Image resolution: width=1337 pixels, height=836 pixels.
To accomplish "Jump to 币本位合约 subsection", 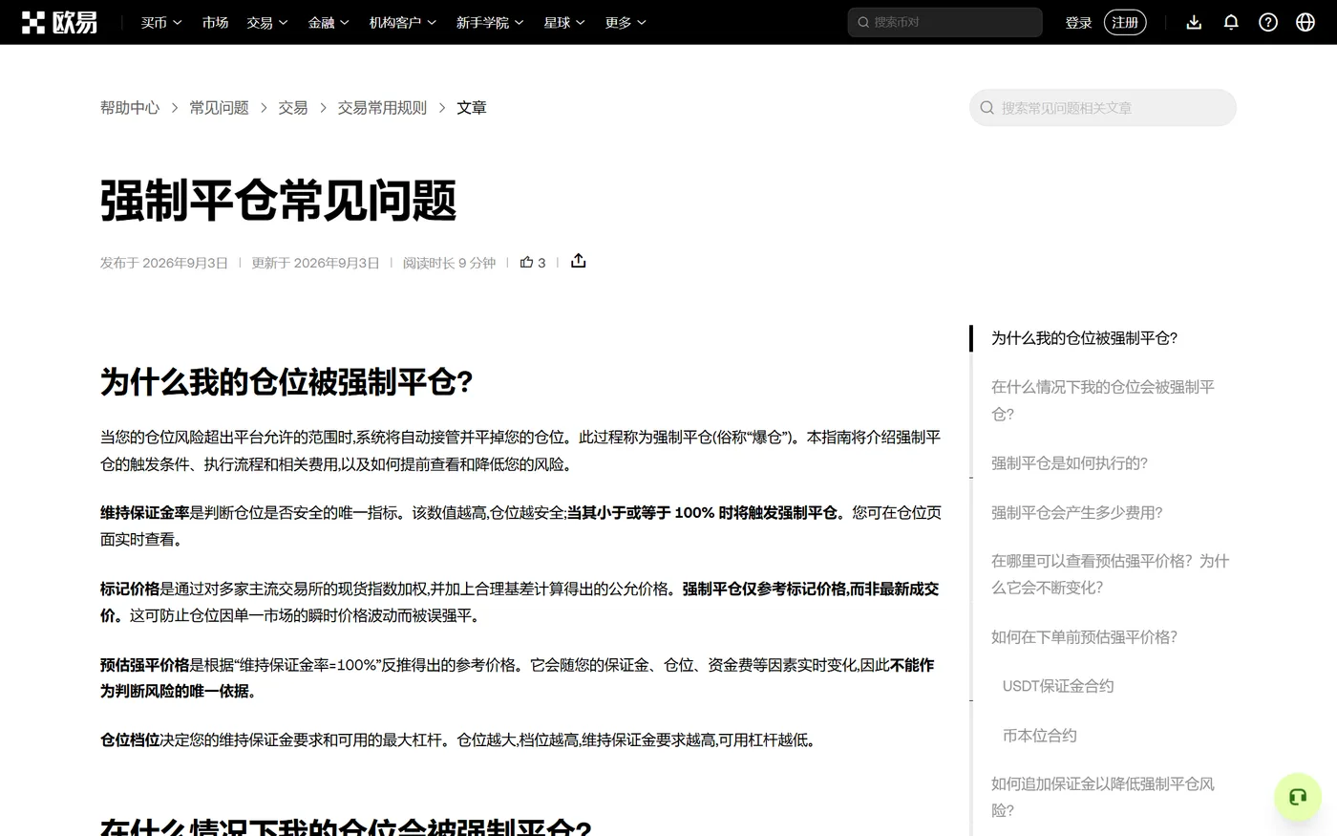I will point(1039,736).
